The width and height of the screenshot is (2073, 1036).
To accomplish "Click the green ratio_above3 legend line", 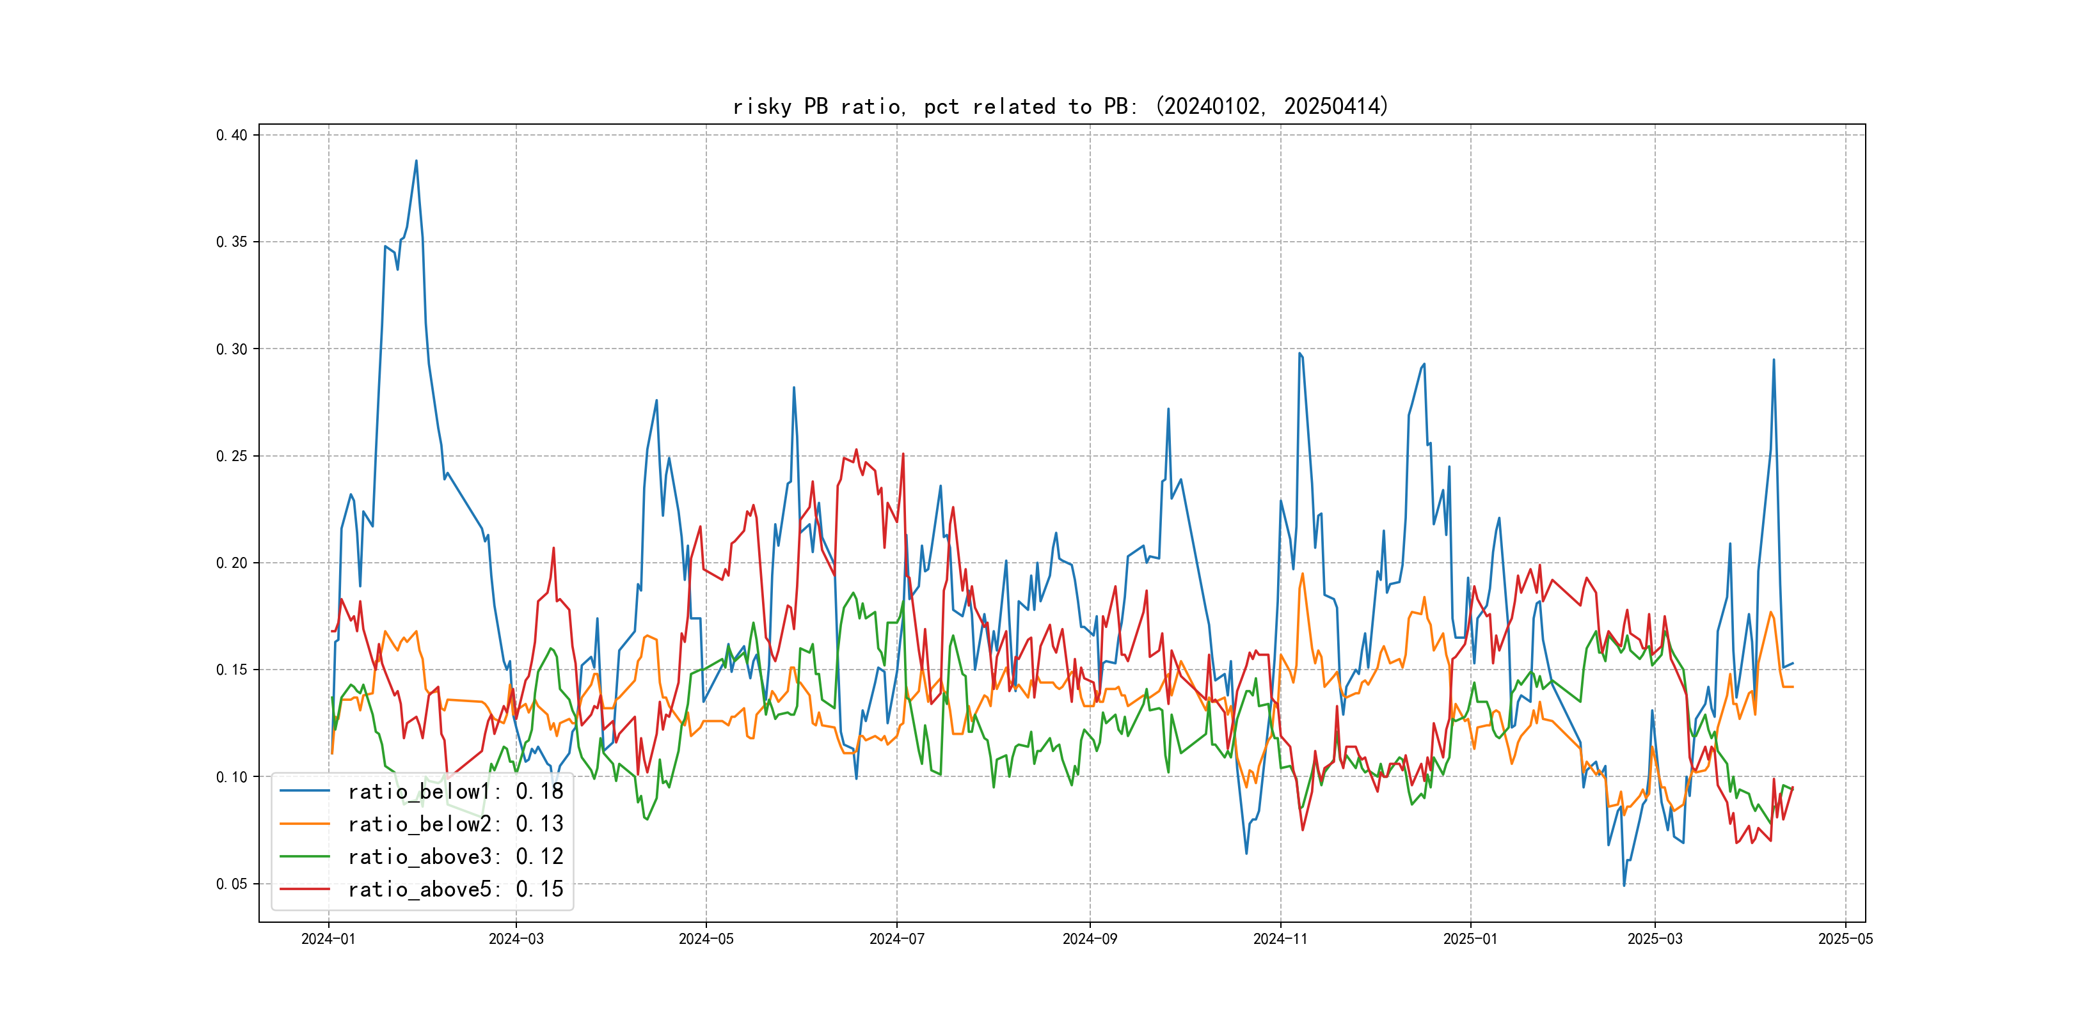I will coord(304,857).
